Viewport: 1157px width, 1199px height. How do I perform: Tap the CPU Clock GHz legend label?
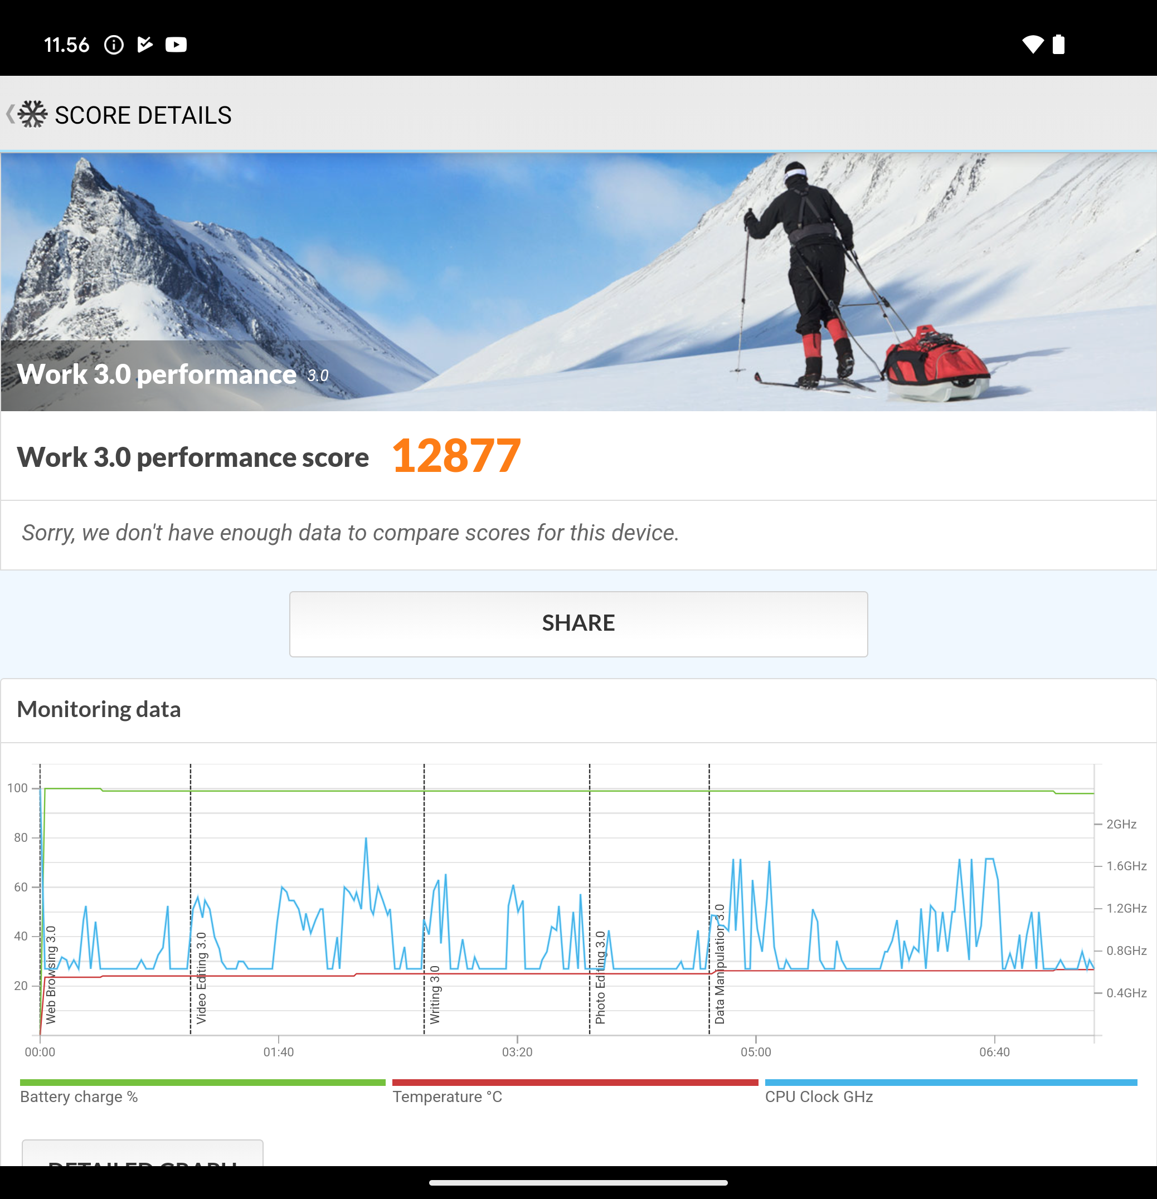click(x=819, y=1097)
